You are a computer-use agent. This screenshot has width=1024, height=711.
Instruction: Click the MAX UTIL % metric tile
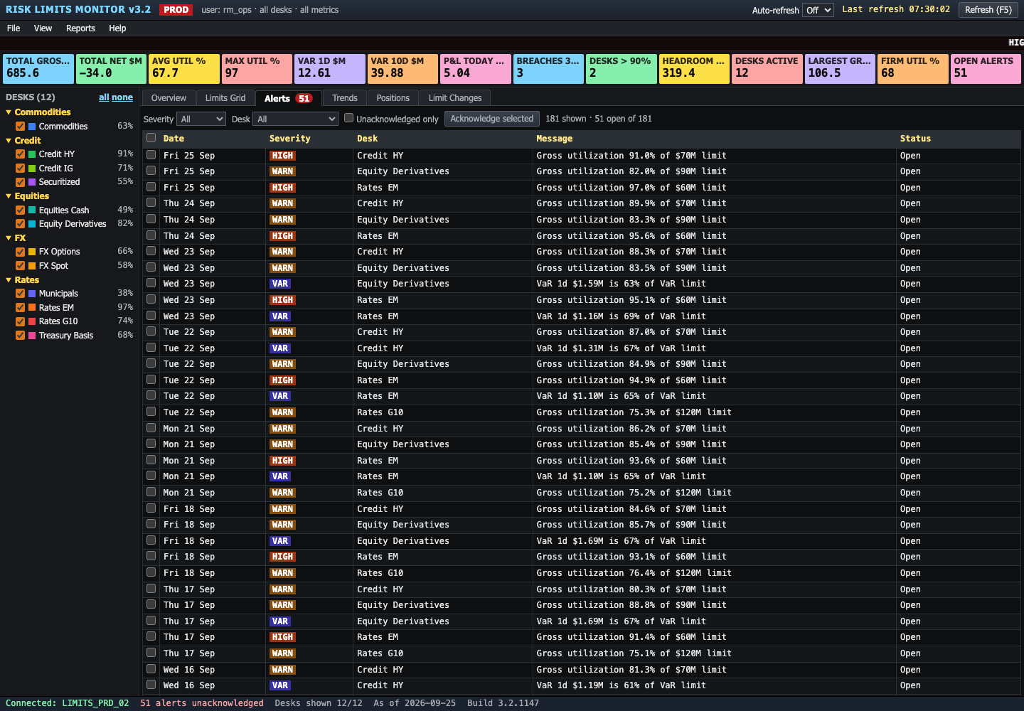(257, 69)
